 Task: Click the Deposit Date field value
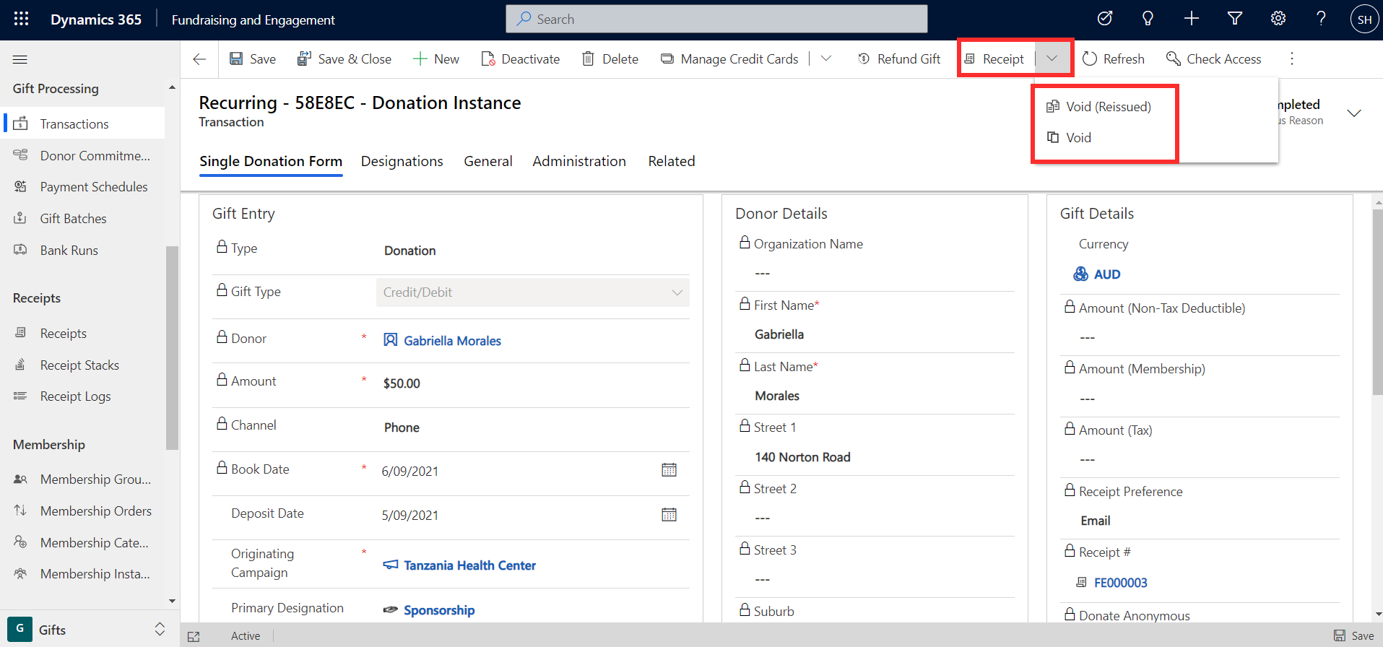409,516
